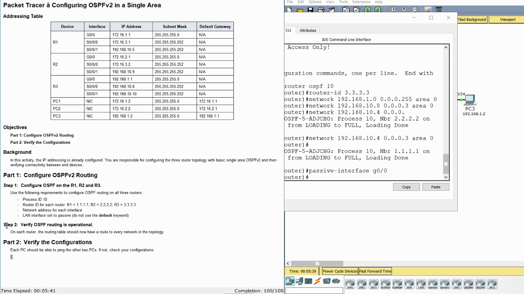Click the Copy button below CLI
This screenshot has width=524, height=294.
pos(406,187)
